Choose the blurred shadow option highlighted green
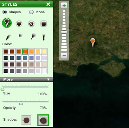This screenshot has width=129, height=128. click(43, 120)
